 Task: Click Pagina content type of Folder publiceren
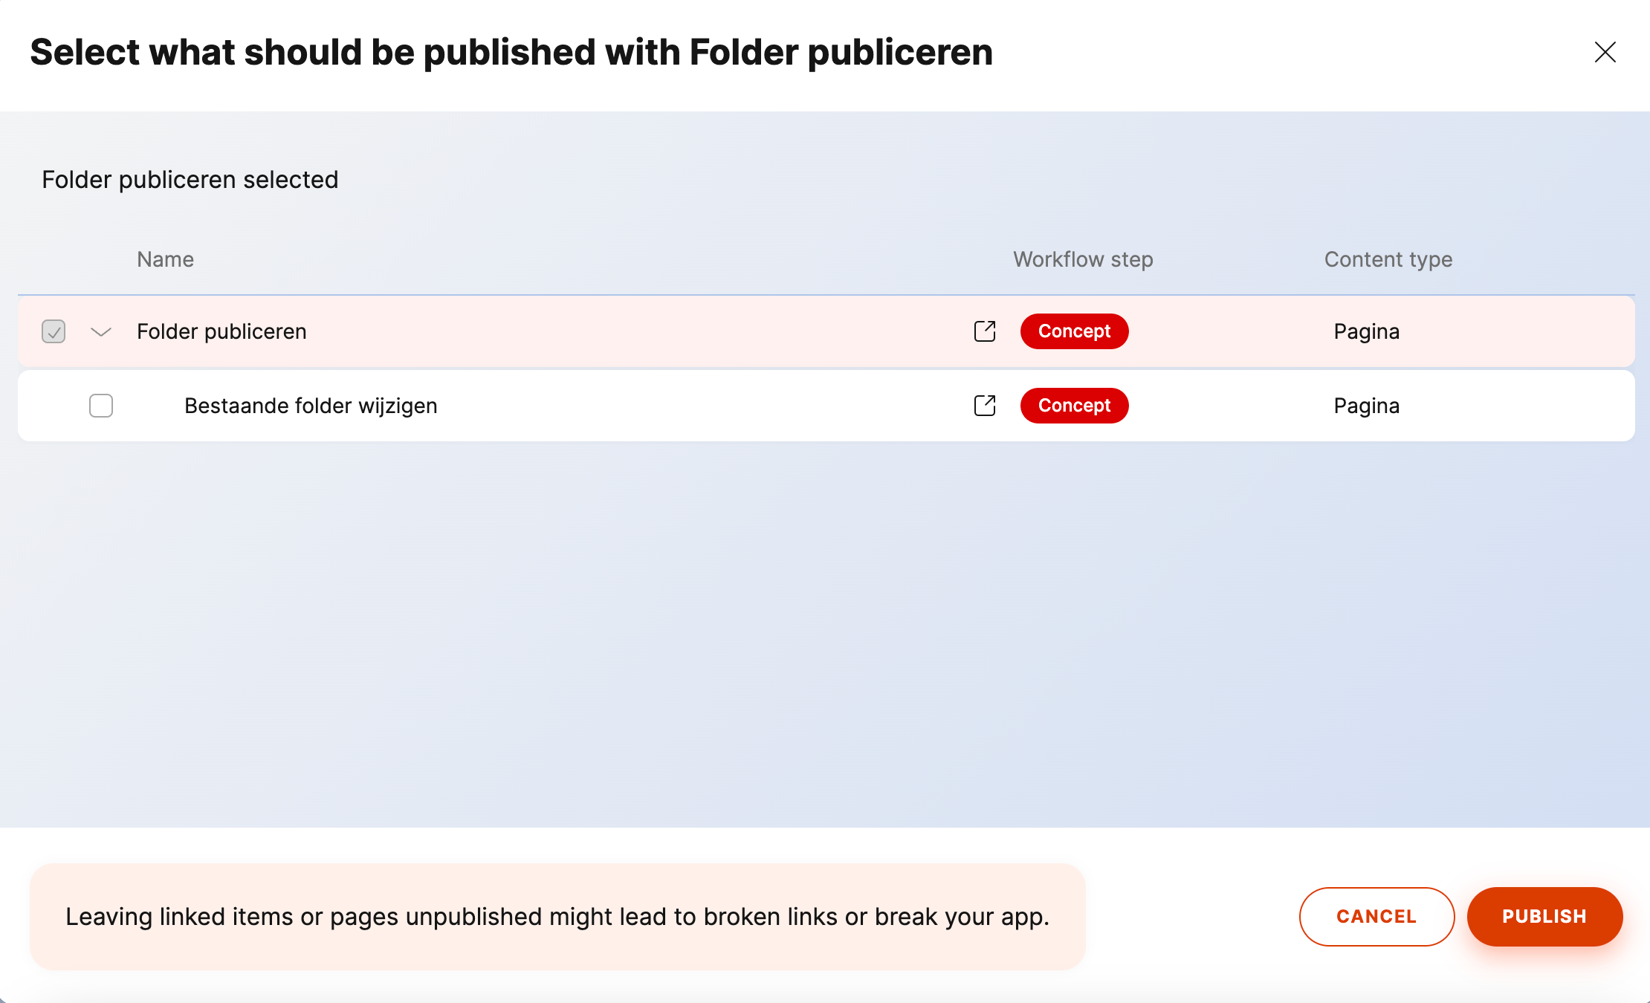[1366, 331]
